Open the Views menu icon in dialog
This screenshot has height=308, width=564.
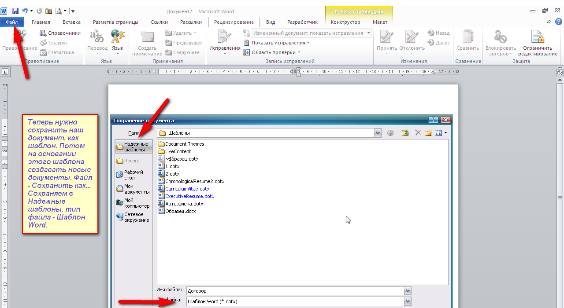tap(441, 133)
